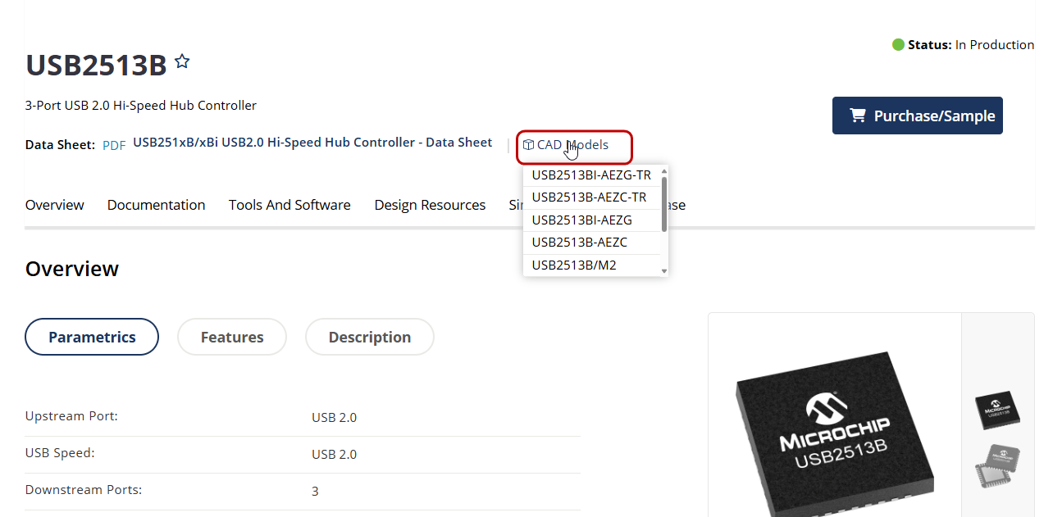Click the favorite star next to USB2513B
The image size is (1053, 517).
182,61
